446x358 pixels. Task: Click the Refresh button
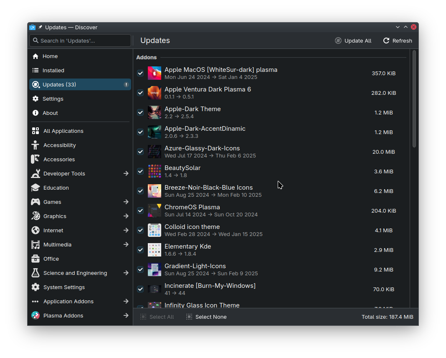tap(398, 41)
